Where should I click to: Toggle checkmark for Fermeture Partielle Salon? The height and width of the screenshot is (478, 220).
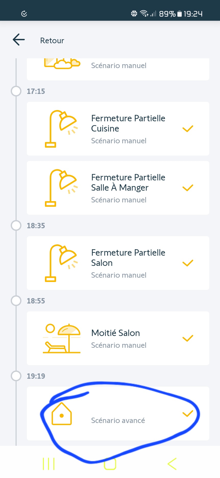pyautogui.click(x=188, y=263)
